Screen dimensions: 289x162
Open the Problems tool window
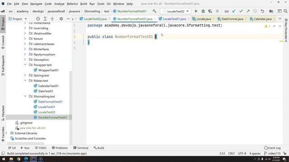[x=60, y=148]
